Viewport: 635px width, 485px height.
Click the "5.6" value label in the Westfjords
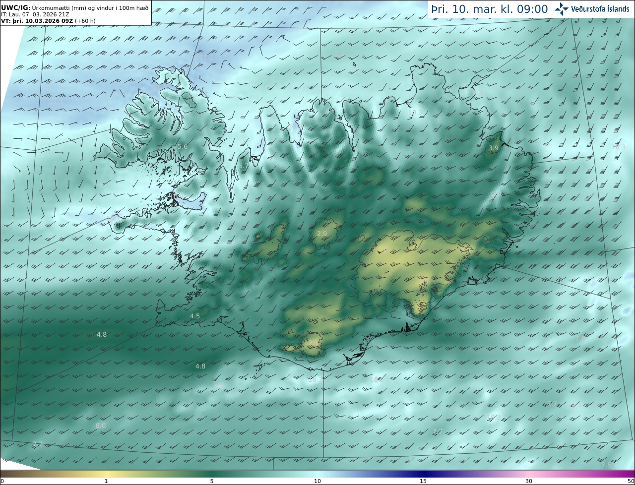(x=183, y=147)
